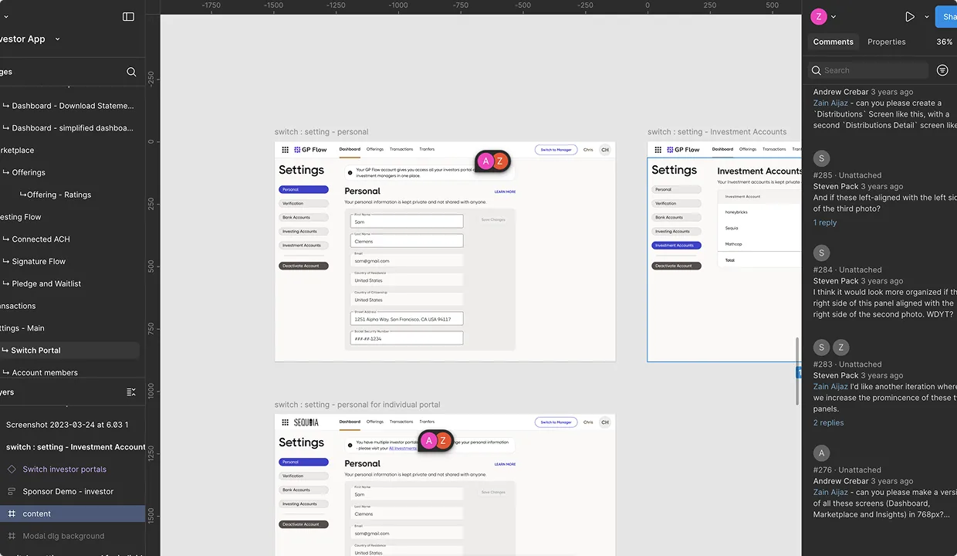Click the 'switch : setting - personal' frame label
This screenshot has width=957, height=556.
[x=321, y=132]
